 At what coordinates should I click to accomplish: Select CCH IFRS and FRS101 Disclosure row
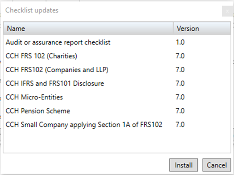tap(117, 83)
